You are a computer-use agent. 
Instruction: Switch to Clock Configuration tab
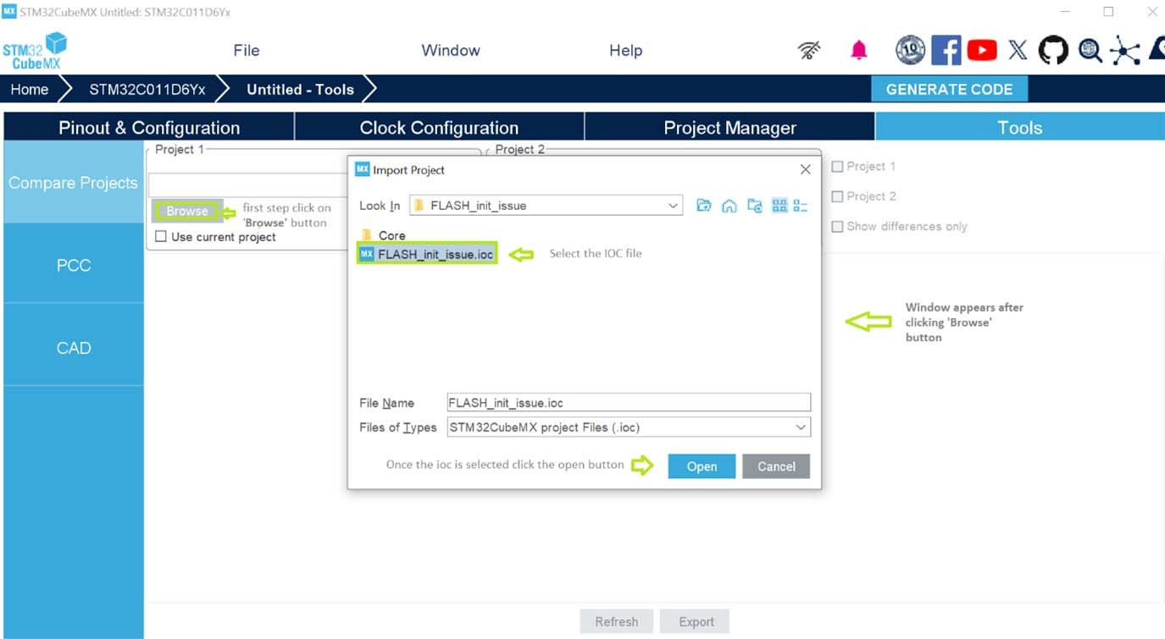point(439,128)
